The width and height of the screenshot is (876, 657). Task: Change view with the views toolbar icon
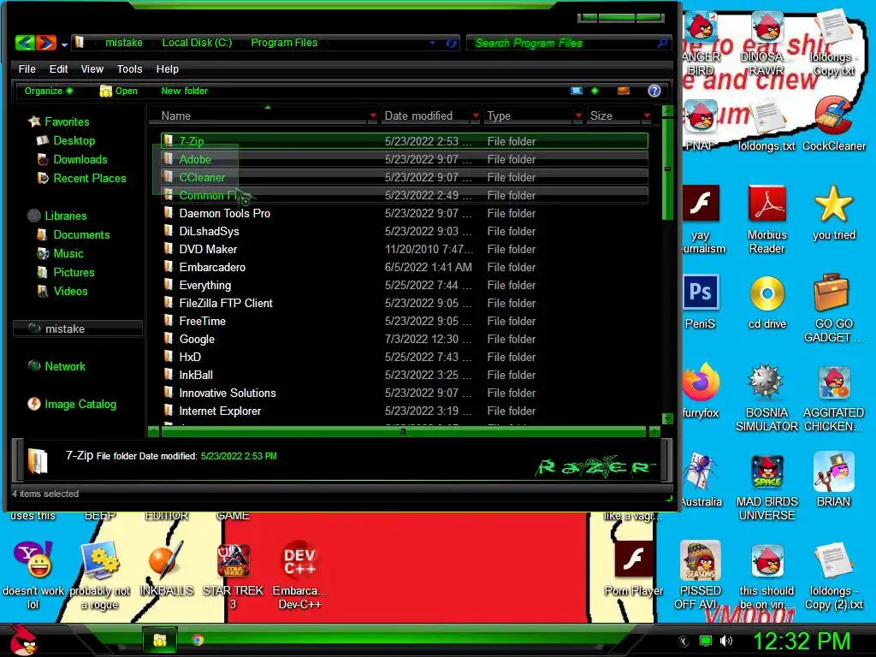coord(577,91)
